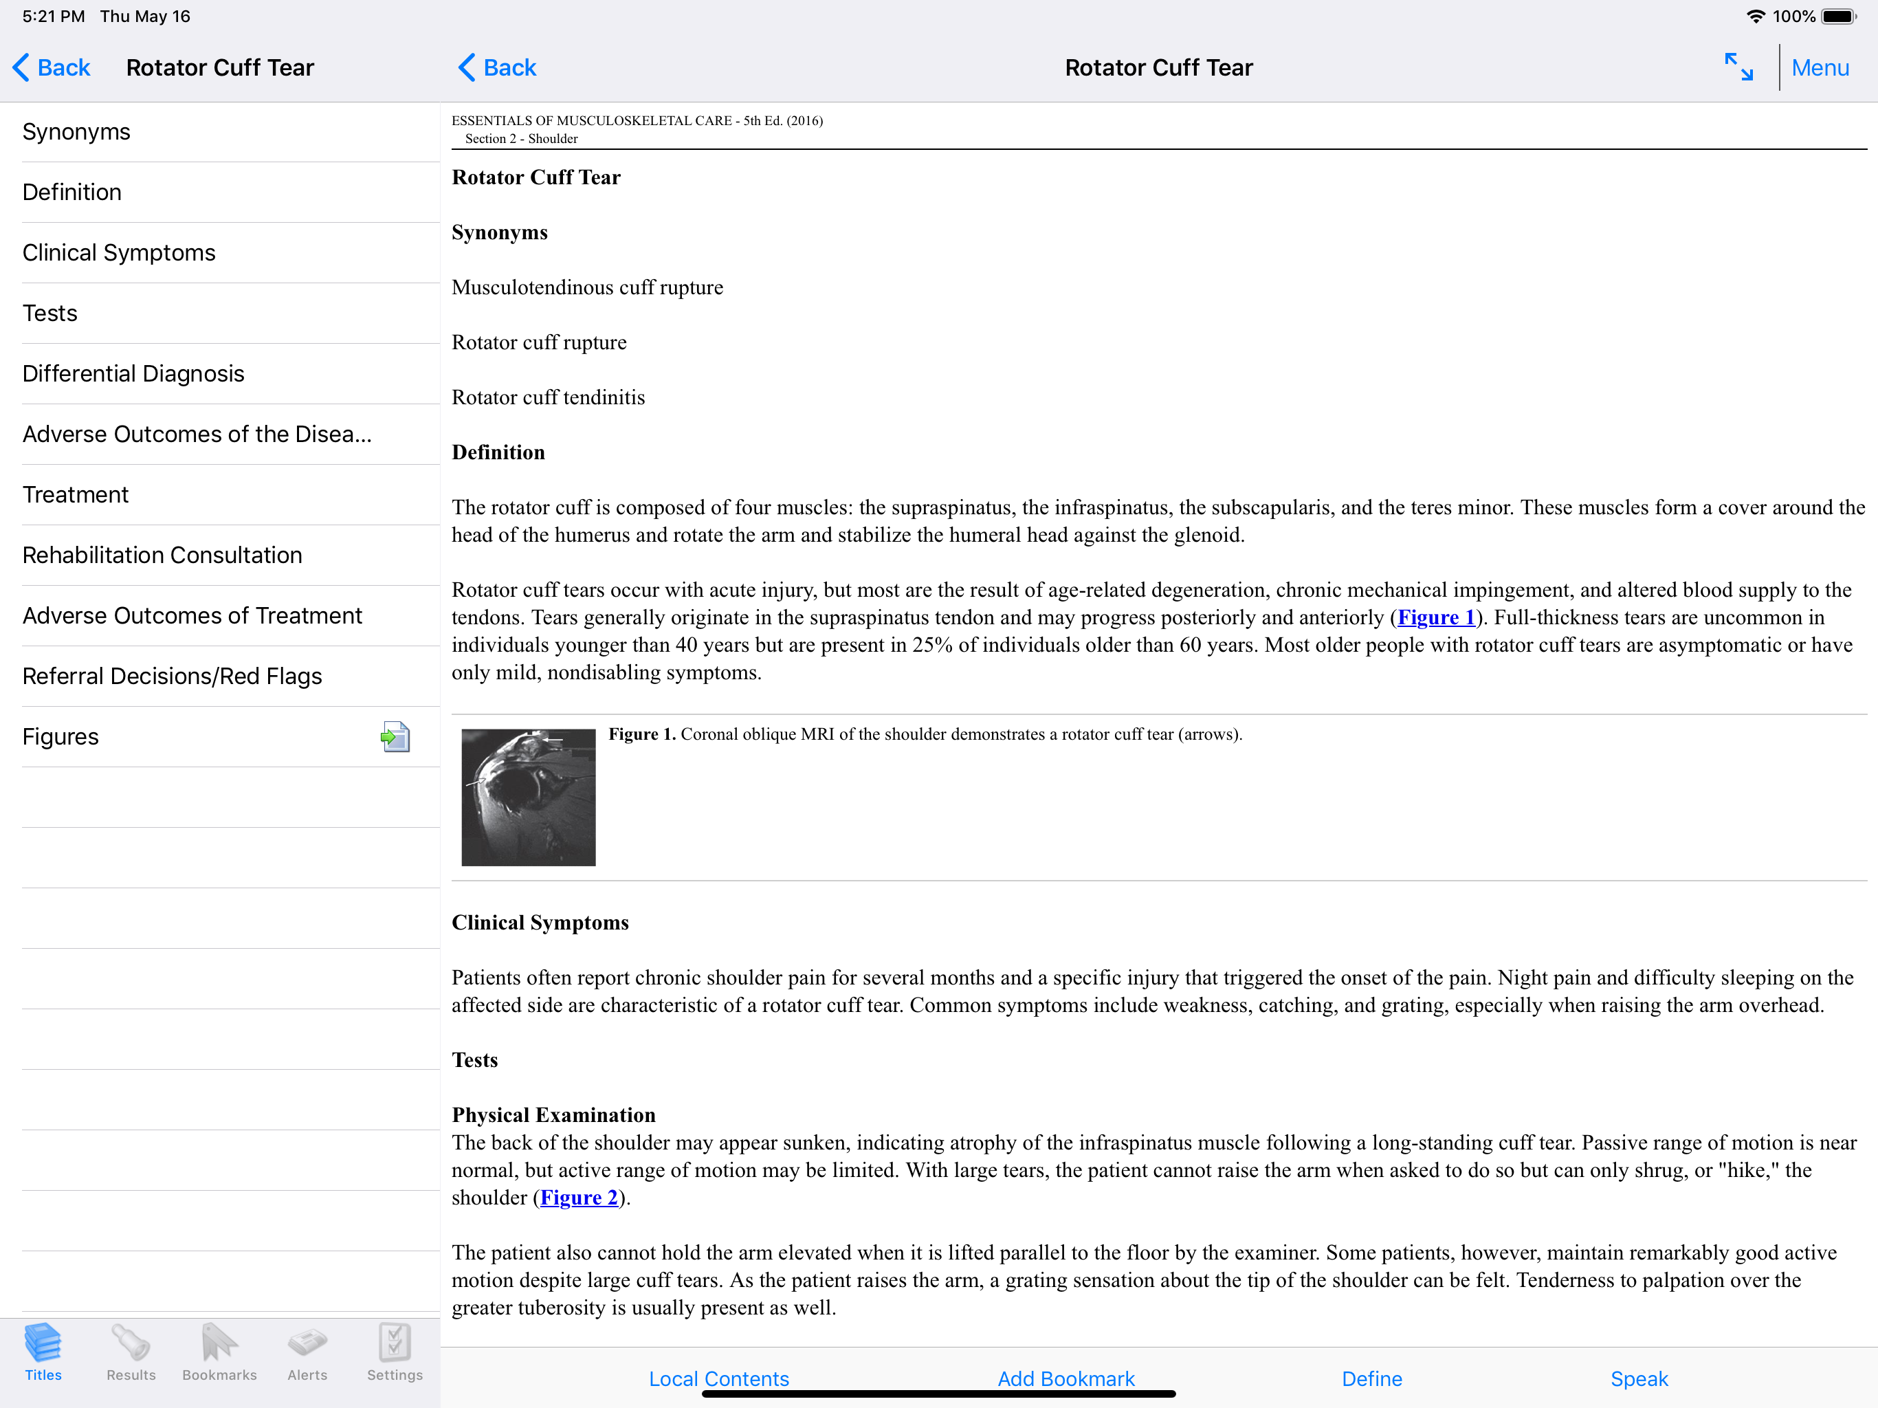Open the Menu in top right
1878x1408 pixels.
click(x=1820, y=68)
